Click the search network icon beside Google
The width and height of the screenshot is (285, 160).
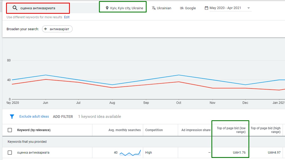point(182,8)
